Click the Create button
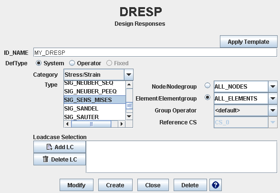Viewport: 280px width, 193px height. pos(115,185)
